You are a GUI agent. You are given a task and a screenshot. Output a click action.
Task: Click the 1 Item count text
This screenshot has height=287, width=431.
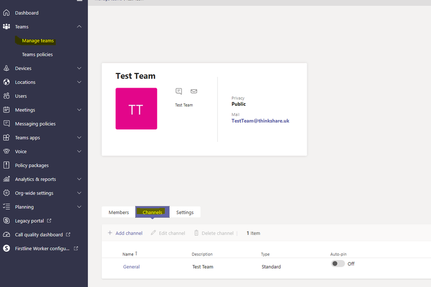tap(253, 233)
